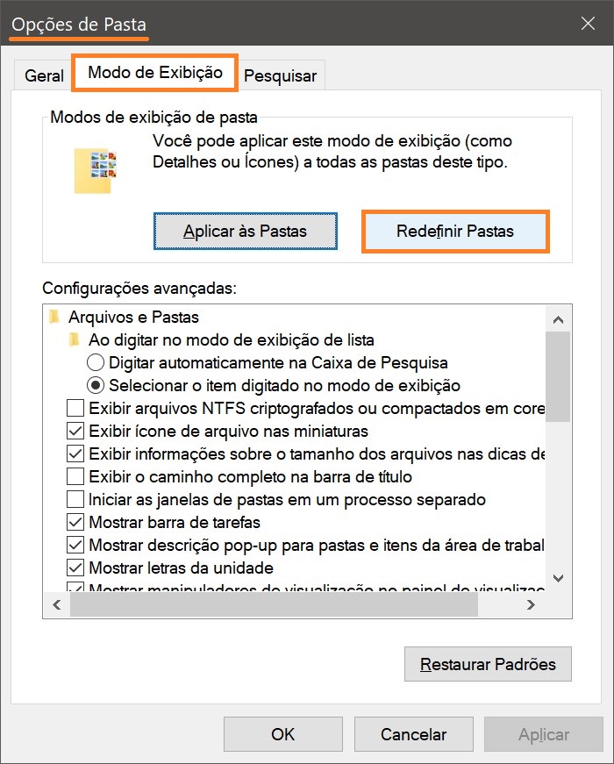This screenshot has width=614, height=764.
Task: Click the folder thumbnail icon with pictures
Action: pos(96,170)
